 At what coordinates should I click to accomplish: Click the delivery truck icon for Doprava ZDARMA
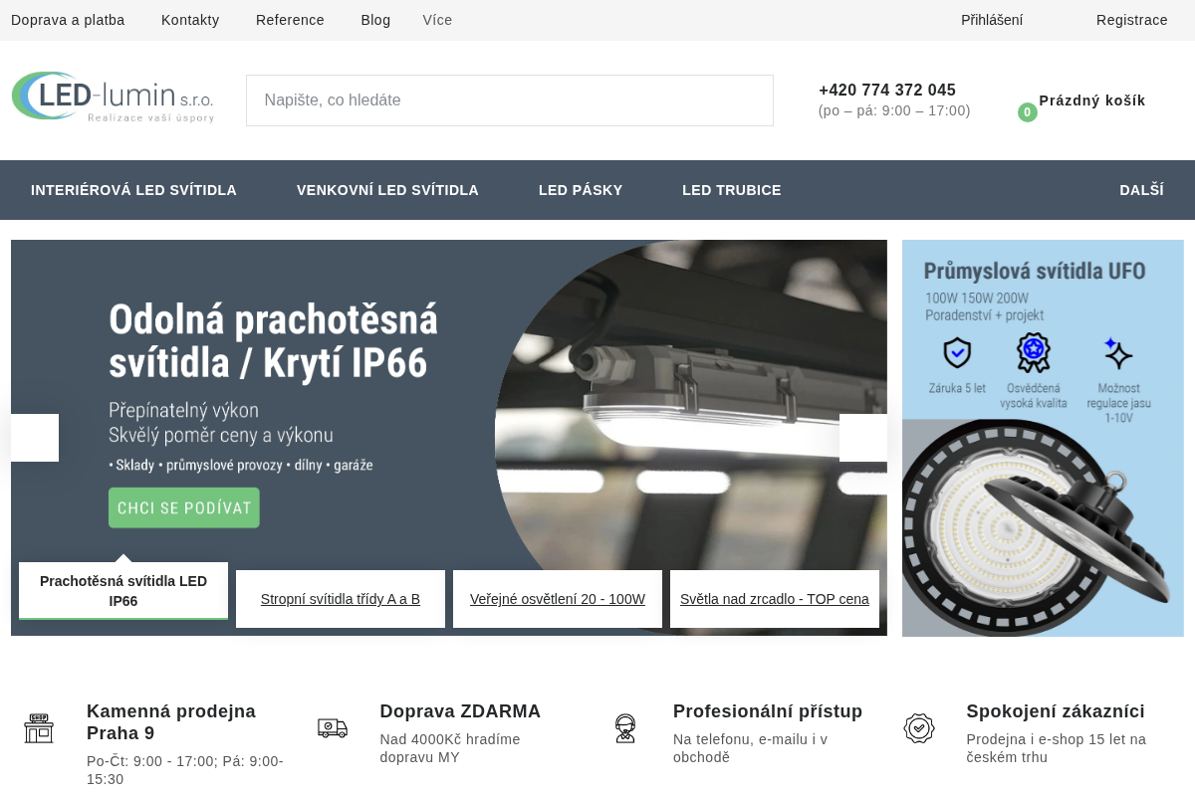coord(333,728)
